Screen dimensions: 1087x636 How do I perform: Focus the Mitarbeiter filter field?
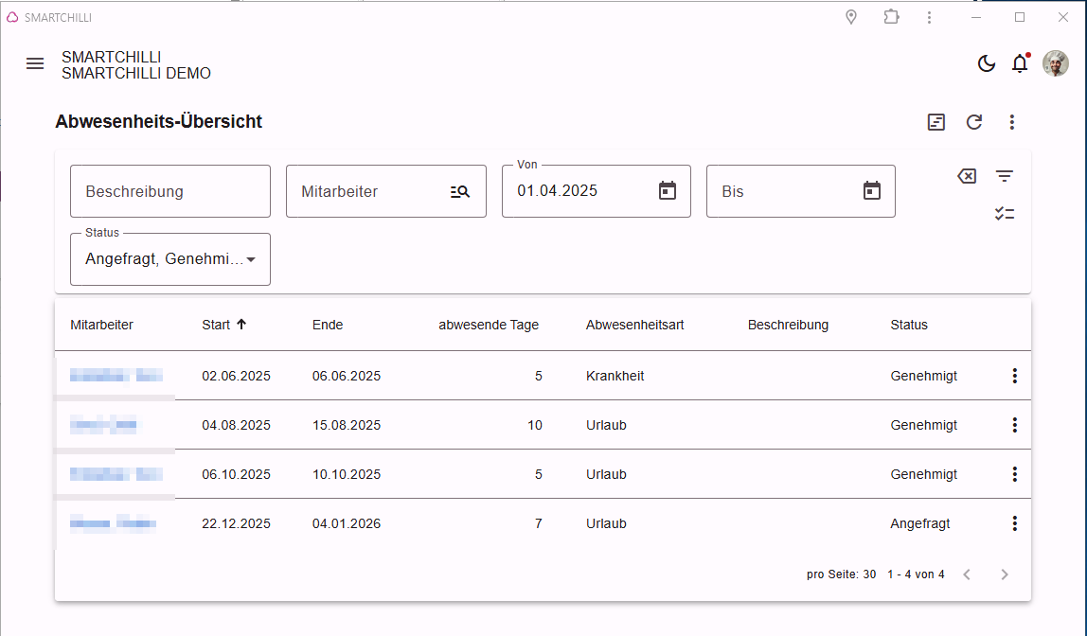point(386,191)
